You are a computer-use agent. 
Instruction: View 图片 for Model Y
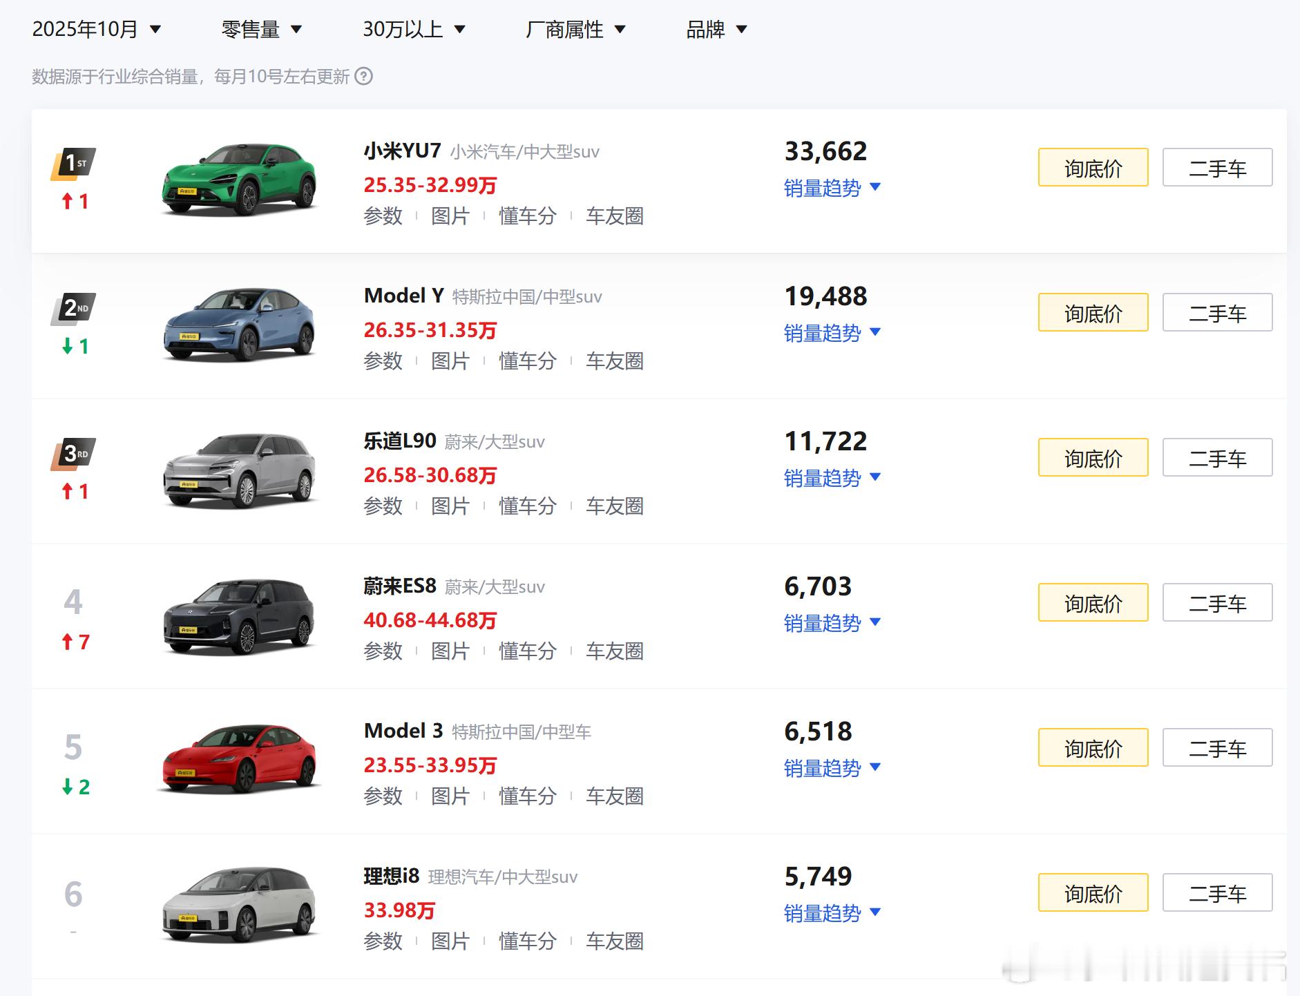(x=450, y=361)
